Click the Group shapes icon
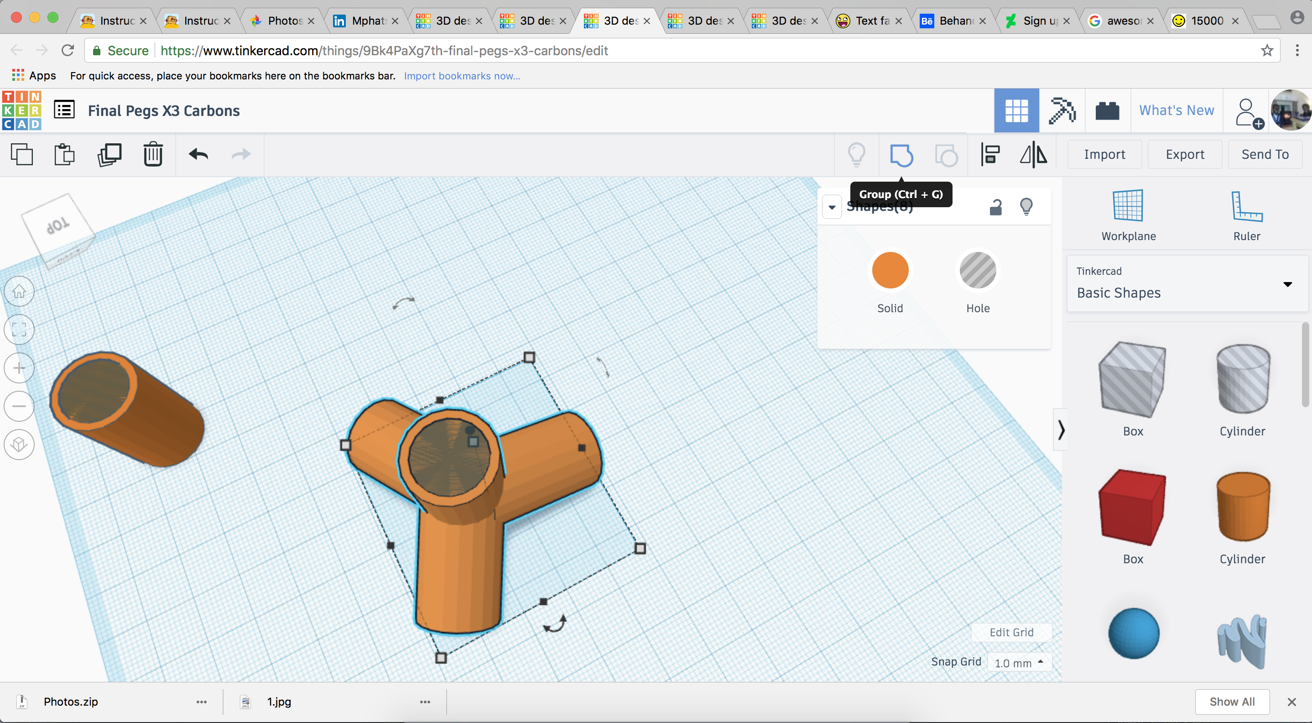This screenshot has height=723, width=1312. [x=901, y=155]
